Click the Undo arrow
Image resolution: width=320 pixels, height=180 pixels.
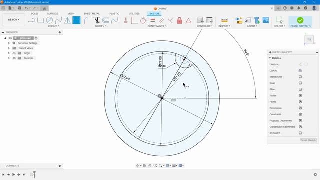(x=26, y=8)
